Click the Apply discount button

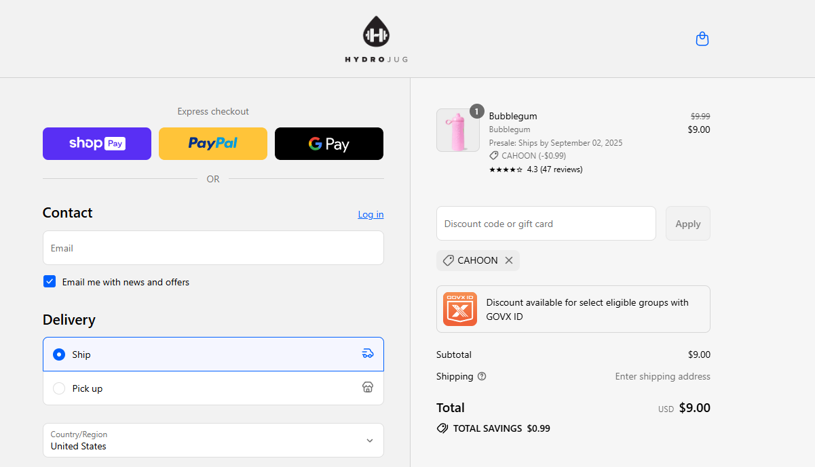point(688,224)
